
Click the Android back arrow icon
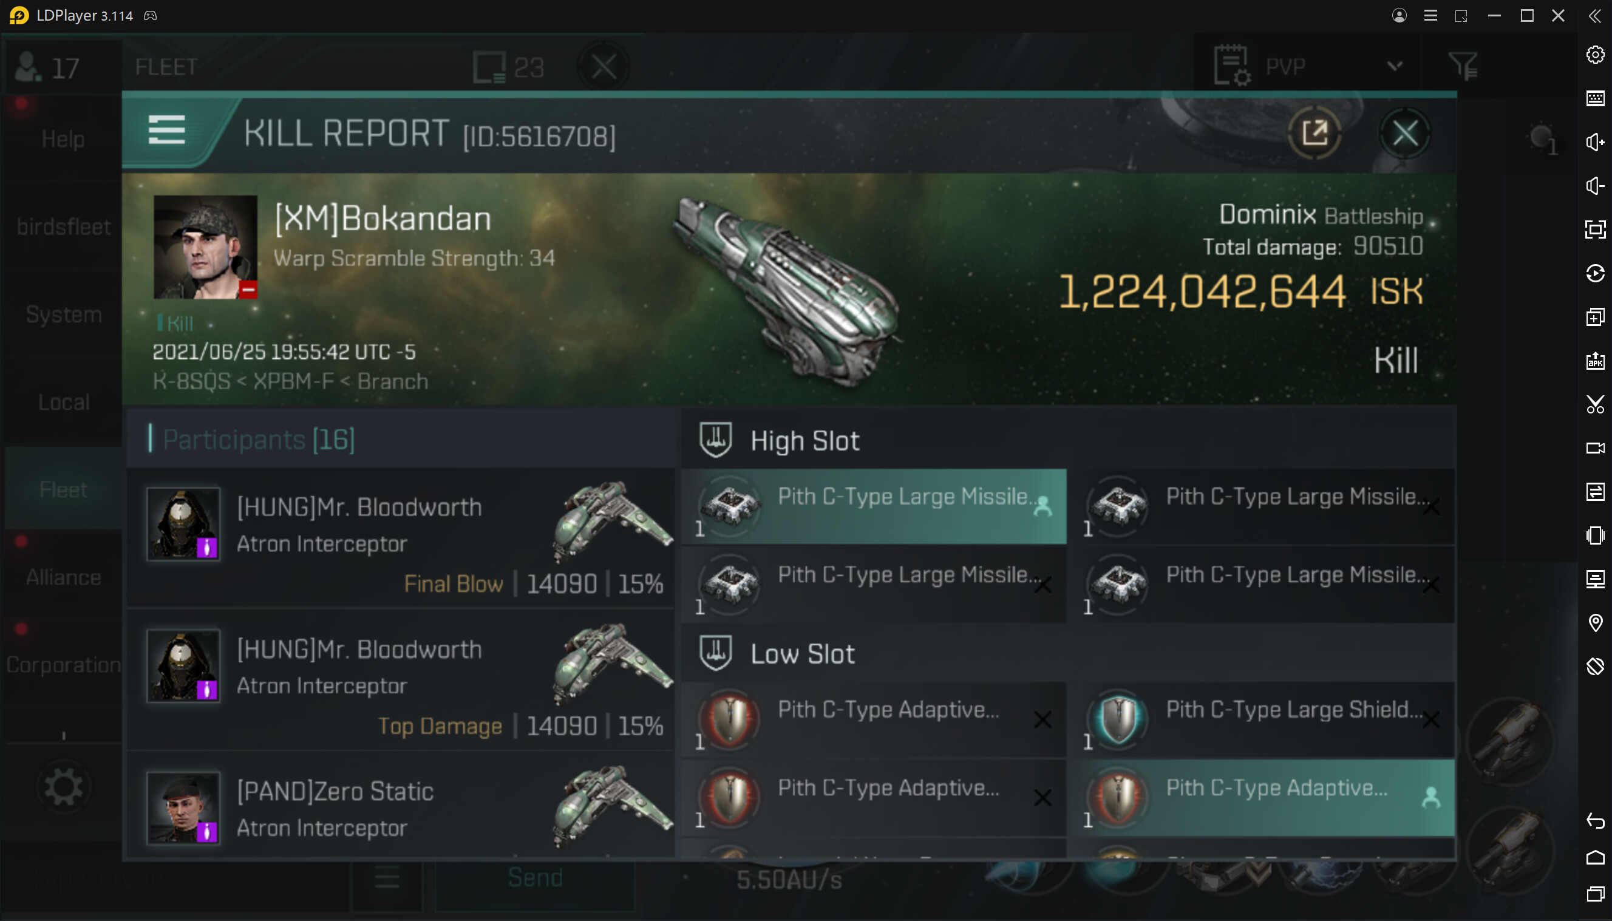1594,821
